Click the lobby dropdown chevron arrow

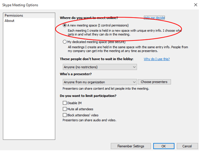[x=134, y=67]
